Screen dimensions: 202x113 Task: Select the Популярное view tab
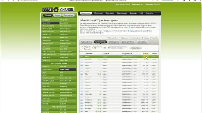coord(68,15)
